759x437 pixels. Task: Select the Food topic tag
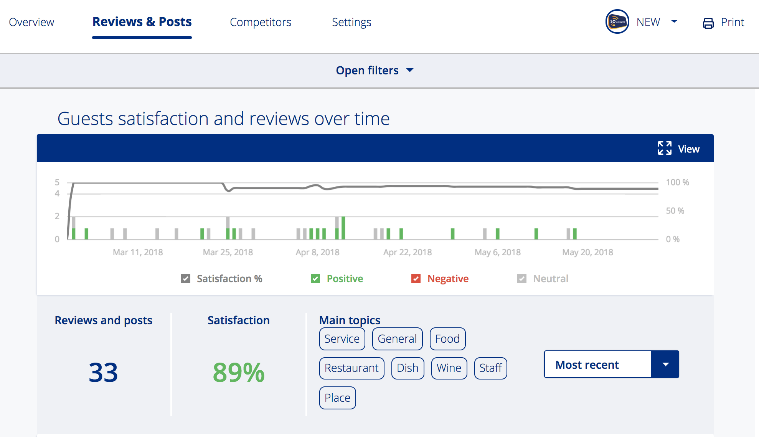tap(447, 339)
